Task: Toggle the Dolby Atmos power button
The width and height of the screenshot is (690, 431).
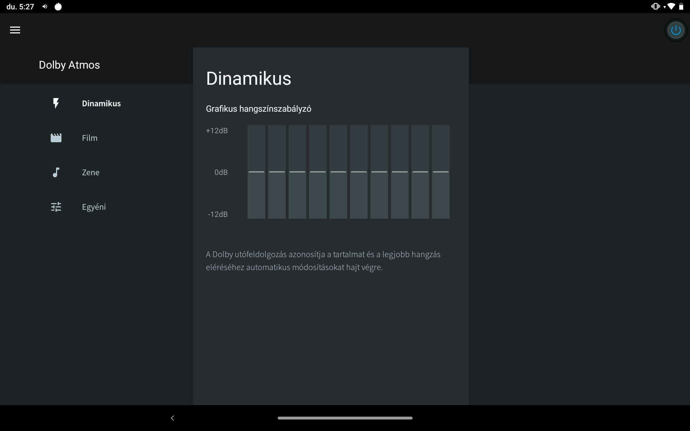Action: point(676,30)
